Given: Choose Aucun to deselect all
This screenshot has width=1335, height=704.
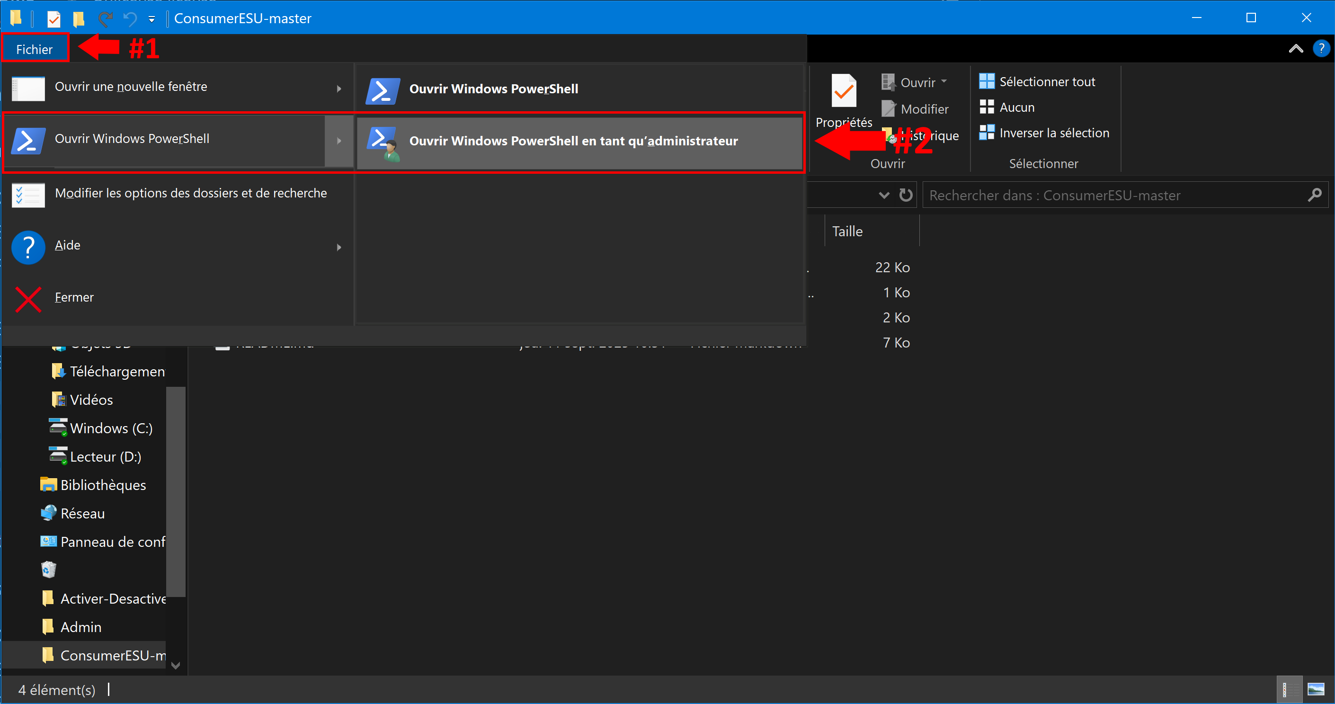Looking at the screenshot, I should click(1007, 107).
